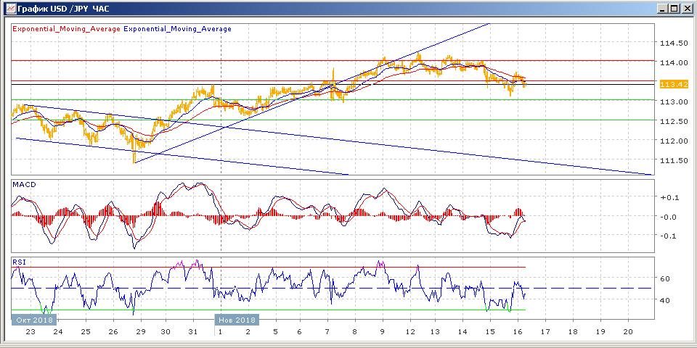Maximize the USD/JPY chart window
This screenshot has height=348, width=697.
tap(674, 9)
